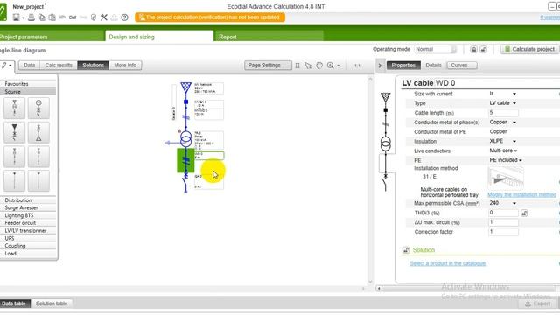Click the save project icon in toolbar
The image size is (560, 315).
point(16,17)
